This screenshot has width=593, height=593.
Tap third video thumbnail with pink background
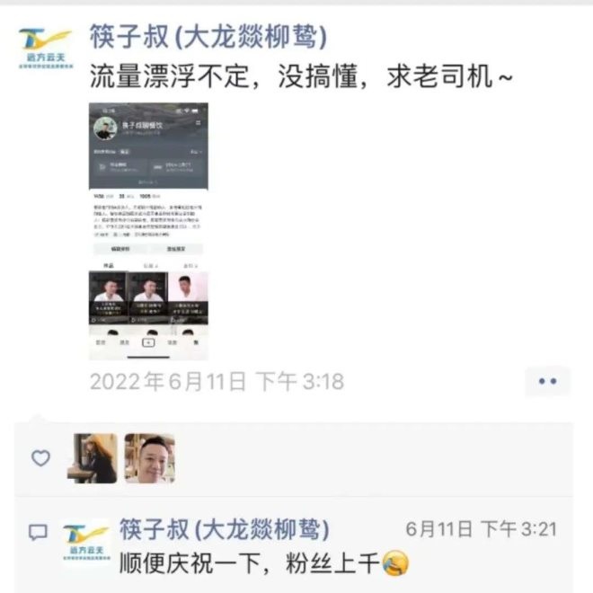188,297
